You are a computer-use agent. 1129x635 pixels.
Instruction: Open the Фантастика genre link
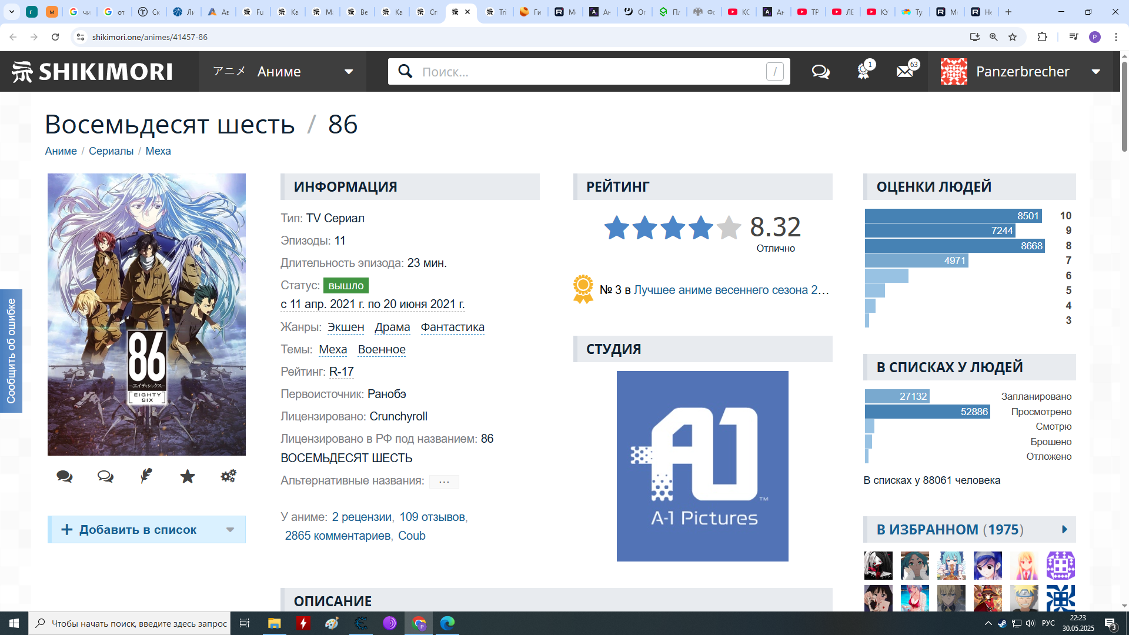coord(453,327)
